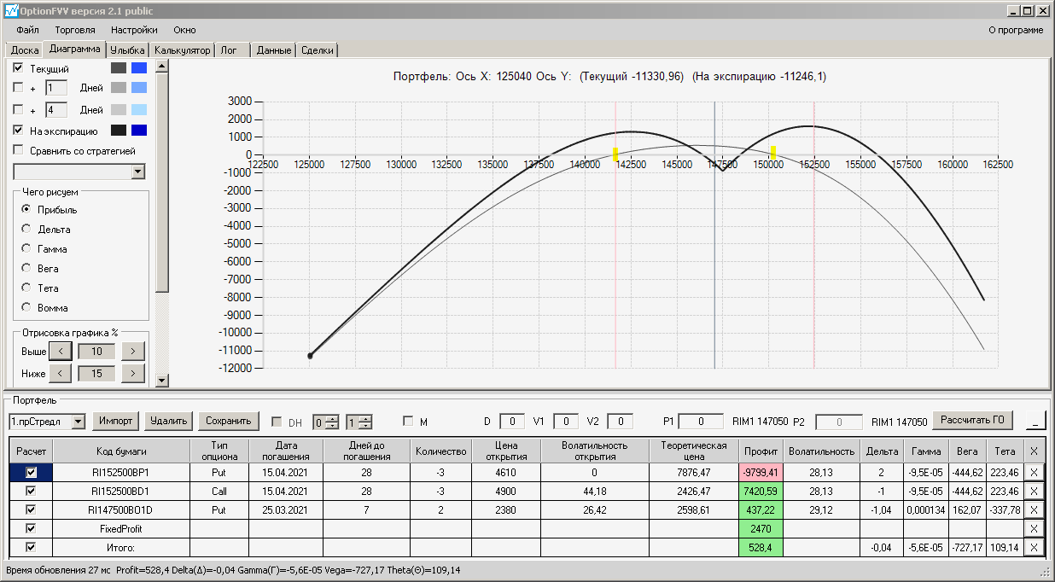The height and width of the screenshot is (582, 1055).
Task: Click the blue swatch for 'На экспирацию'
Action: (x=139, y=131)
